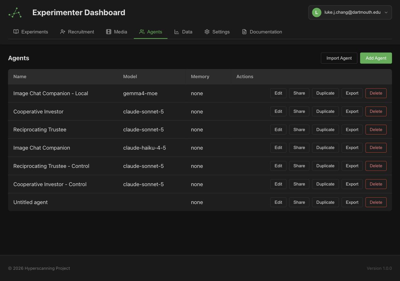The height and width of the screenshot is (281, 400).
Task: Export the Image Chat Companion - Local agent
Action: pos(352,93)
